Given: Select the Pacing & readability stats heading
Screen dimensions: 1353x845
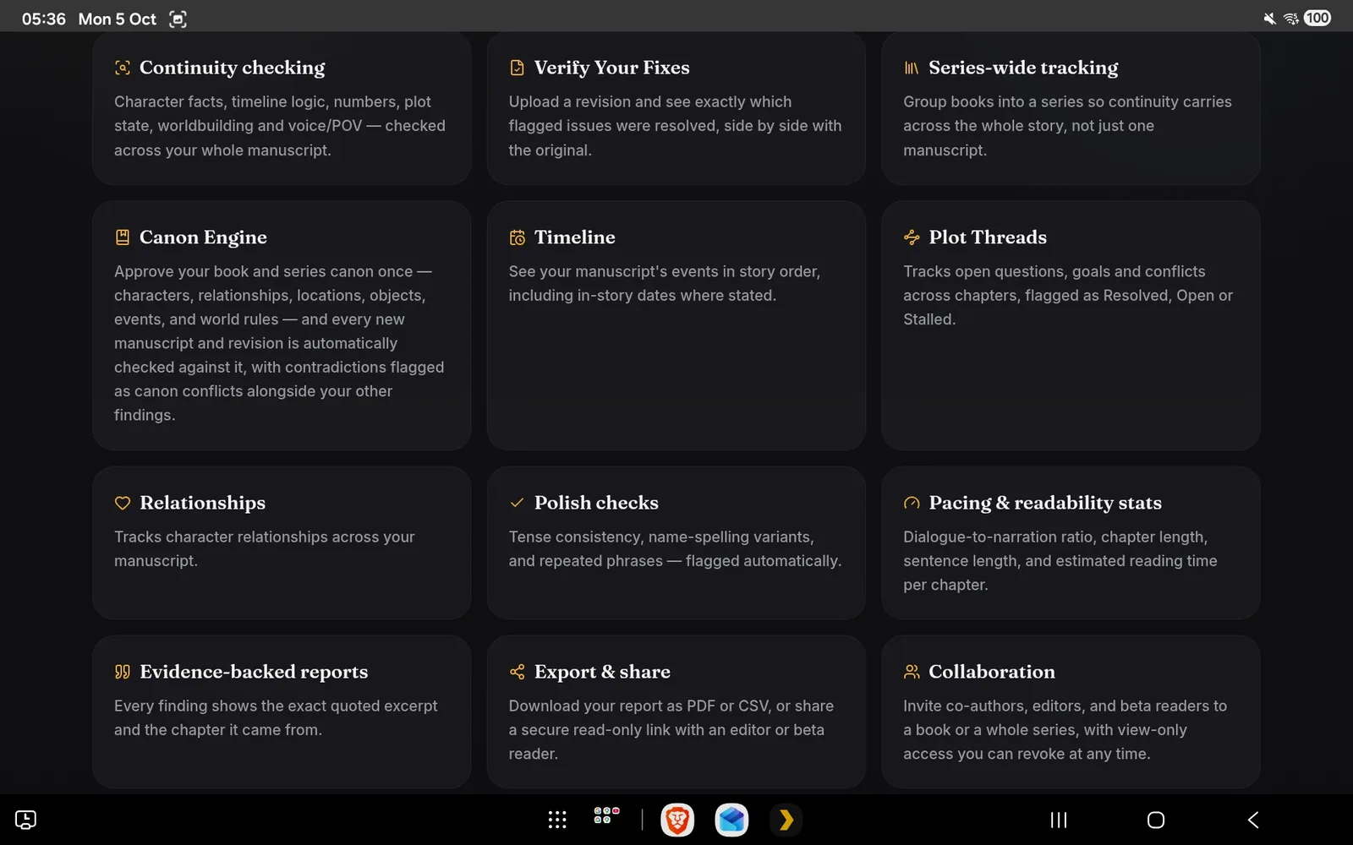Looking at the screenshot, I should tap(1045, 503).
